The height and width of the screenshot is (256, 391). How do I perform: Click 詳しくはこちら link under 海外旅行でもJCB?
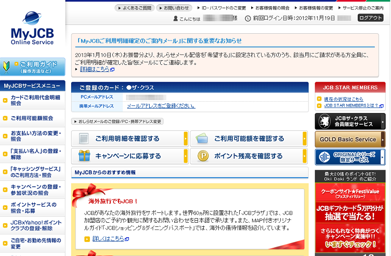(108, 238)
